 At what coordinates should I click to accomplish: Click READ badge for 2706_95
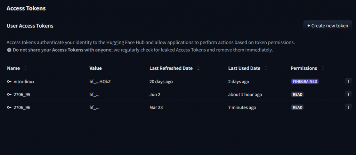pos(297,94)
